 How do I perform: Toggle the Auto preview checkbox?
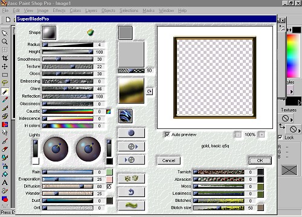point(167,134)
